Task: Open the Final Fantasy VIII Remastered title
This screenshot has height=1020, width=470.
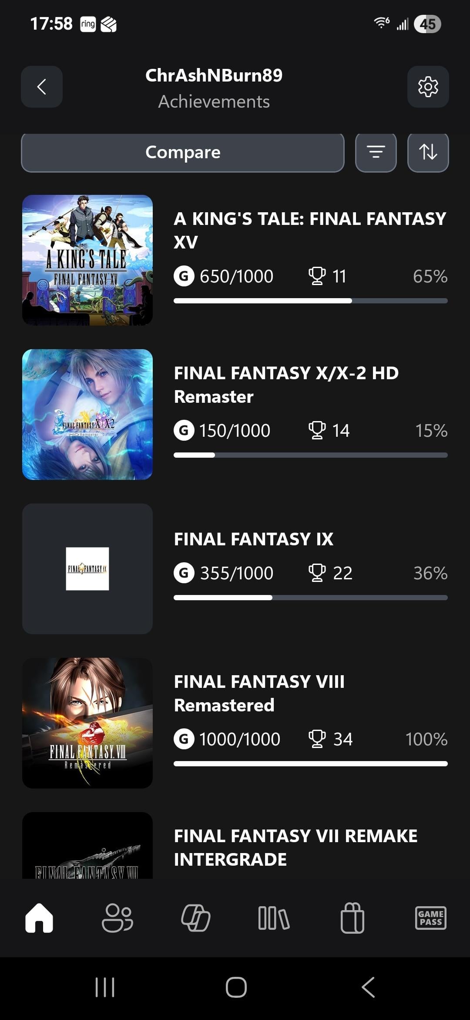Action: (x=259, y=693)
